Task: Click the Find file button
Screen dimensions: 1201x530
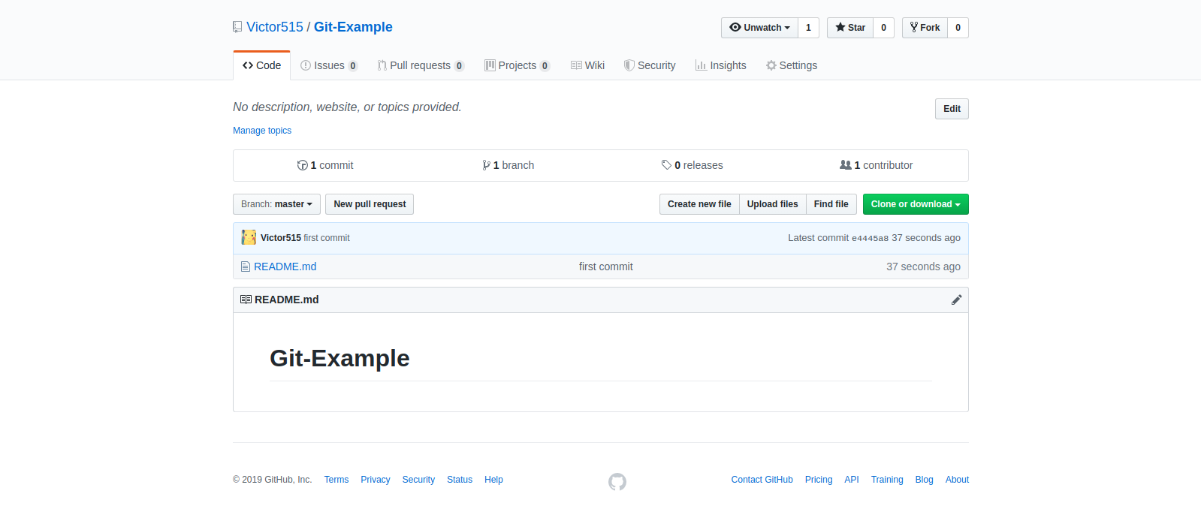Action: click(x=831, y=204)
